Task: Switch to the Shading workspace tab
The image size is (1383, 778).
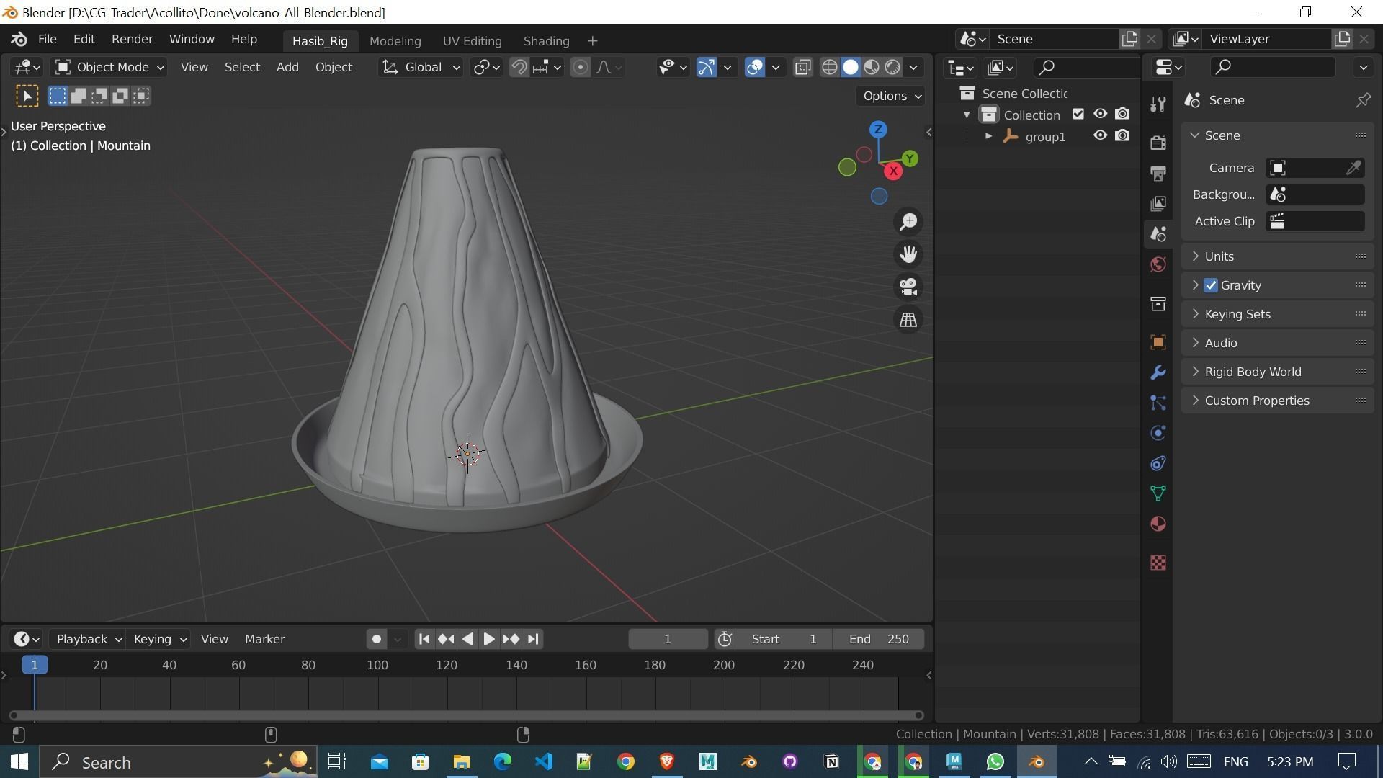Action: [x=546, y=41]
